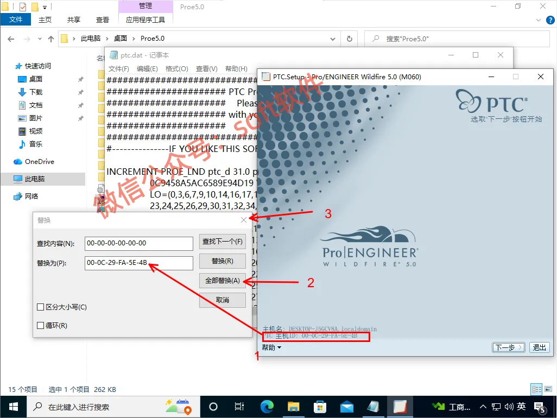This screenshot has height=418, width=557.
Task: Open Cortana circle icon on taskbar
Action: coord(213,407)
